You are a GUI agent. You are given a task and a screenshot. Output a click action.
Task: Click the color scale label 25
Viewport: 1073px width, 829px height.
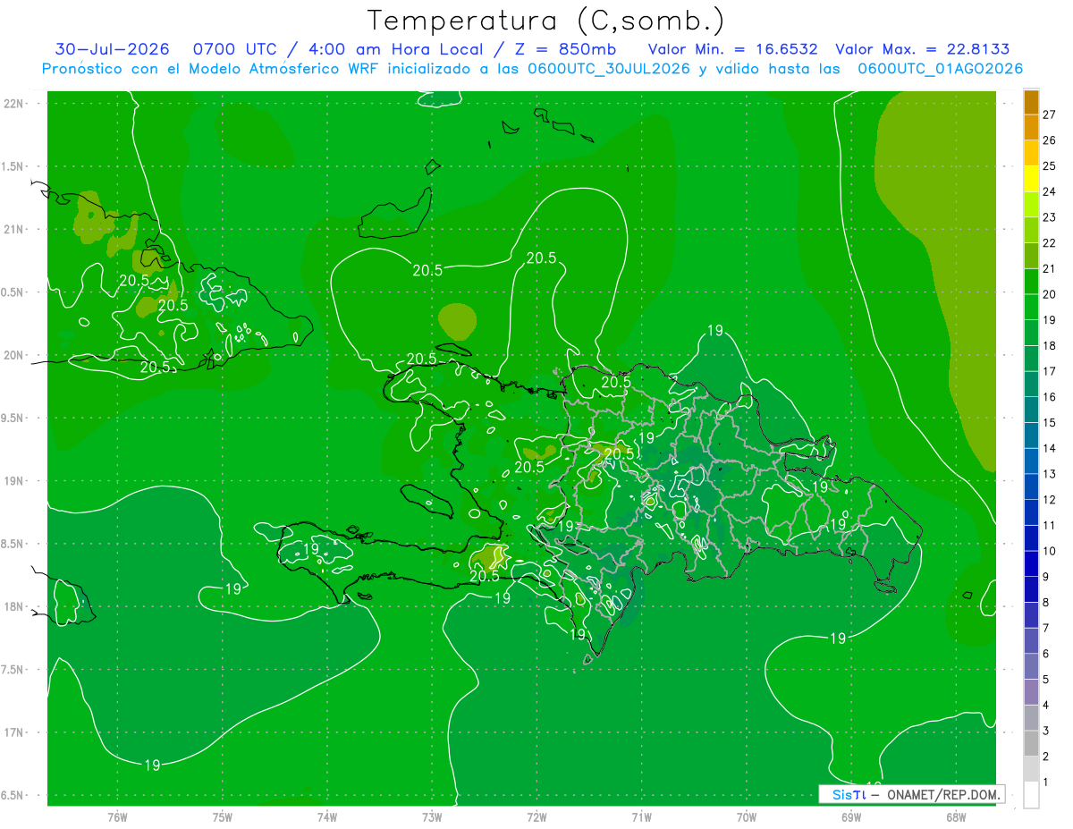pos(1049,166)
